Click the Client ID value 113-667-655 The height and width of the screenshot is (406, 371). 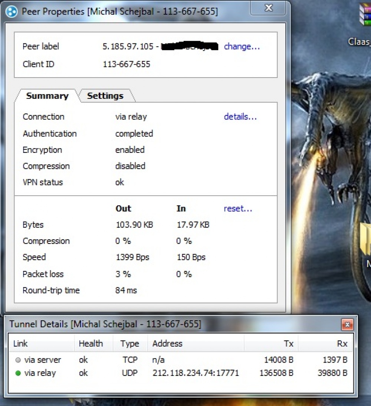coord(127,64)
